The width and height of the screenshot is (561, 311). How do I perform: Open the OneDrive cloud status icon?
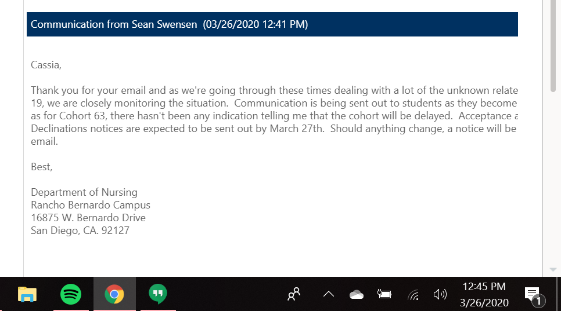pyautogui.click(x=357, y=295)
